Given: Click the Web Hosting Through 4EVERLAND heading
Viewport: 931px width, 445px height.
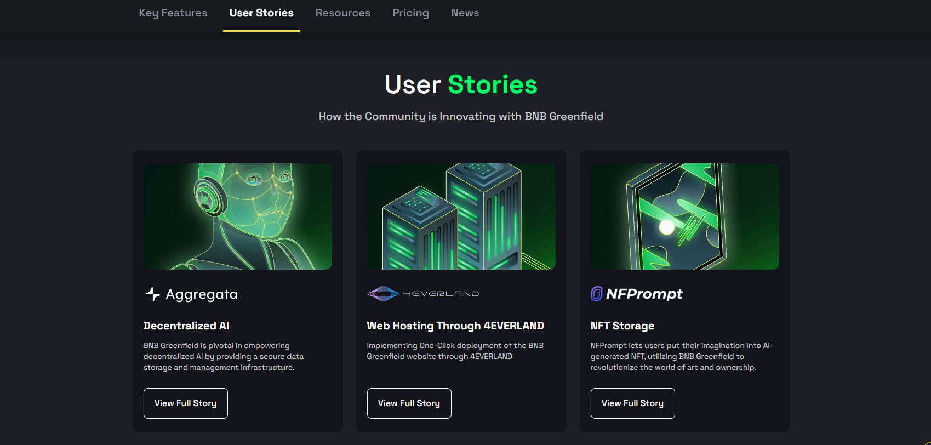Looking at the screenshot, I should 455,326.
